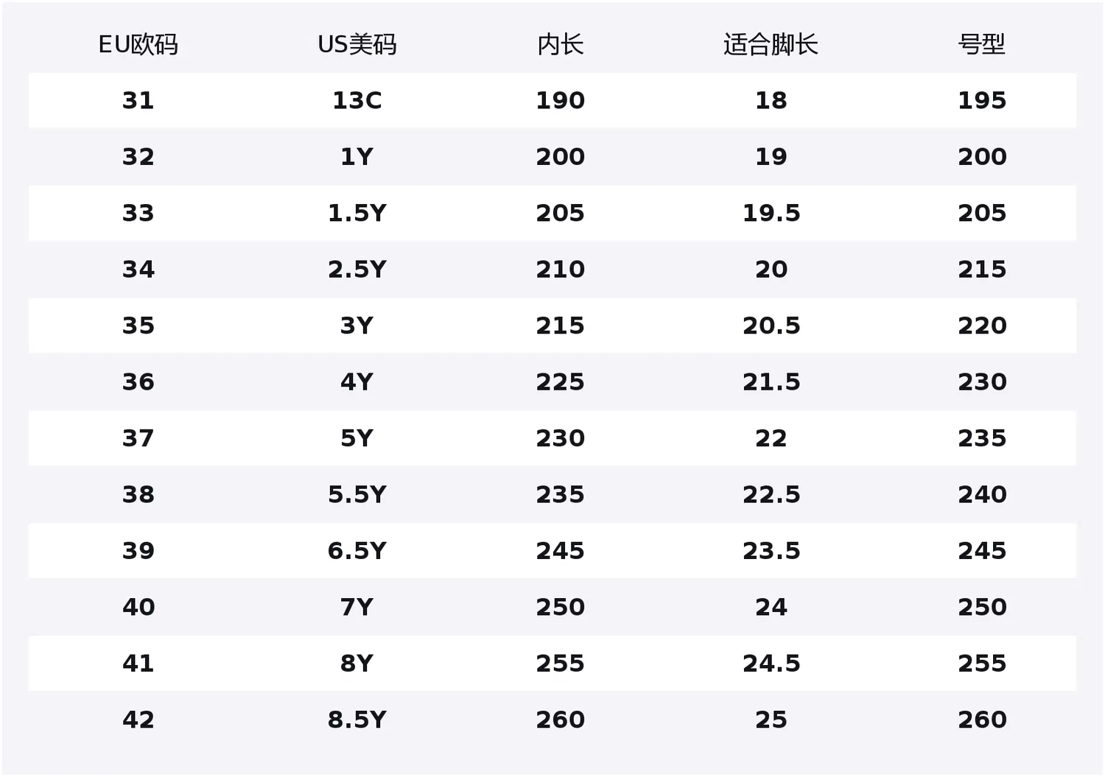Image resolution: width=1105 pixels, height=777 pixels.
Task: Click the 适合脚长 column header
Action: (771, 45)
